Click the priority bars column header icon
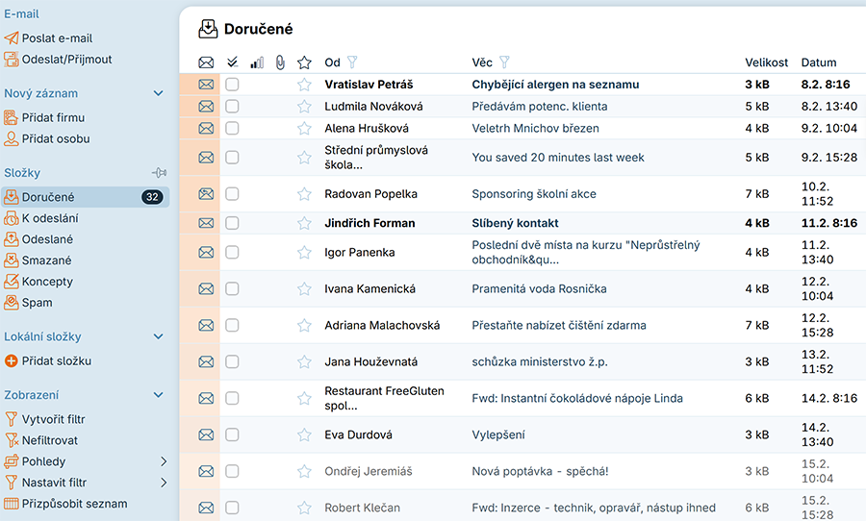 point(257,62)
